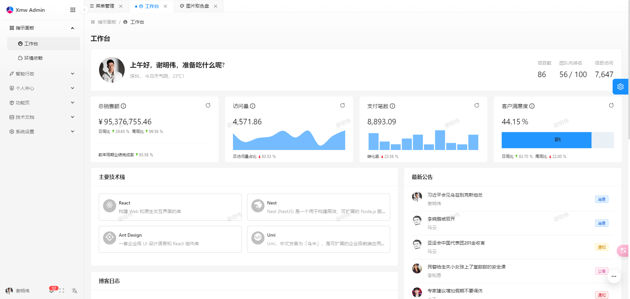This screenshot has height=299, width=630.
Task: Refresh the 支付笔数 card
Action: (477, 105)
